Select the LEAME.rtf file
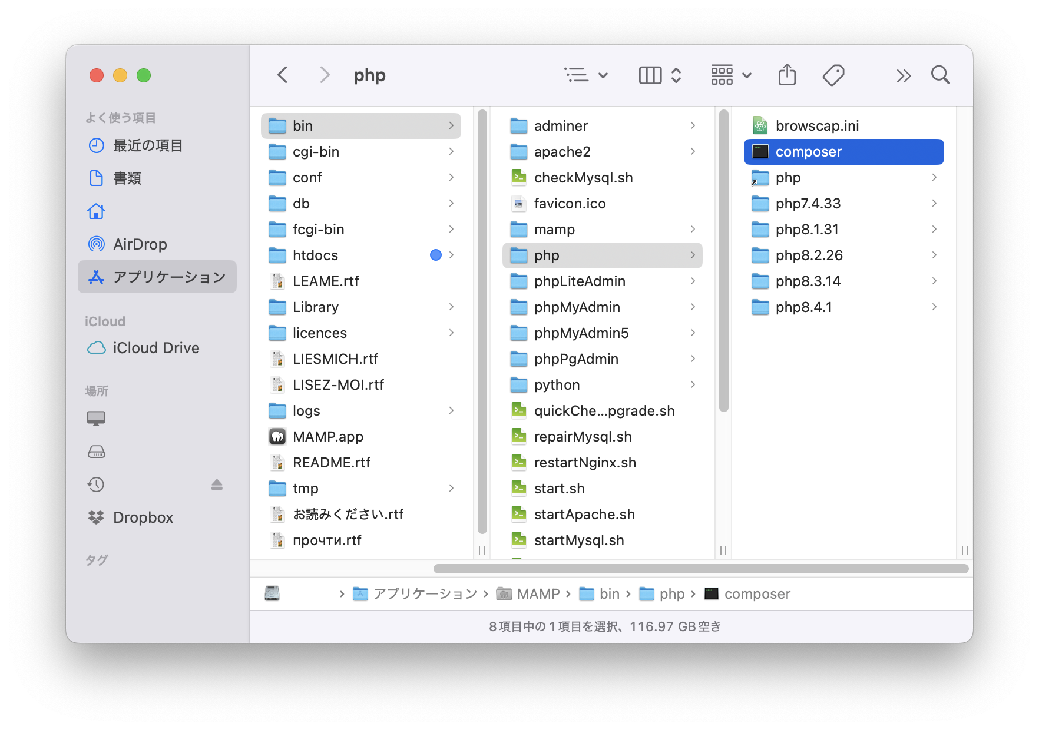 tap(360, 281)
